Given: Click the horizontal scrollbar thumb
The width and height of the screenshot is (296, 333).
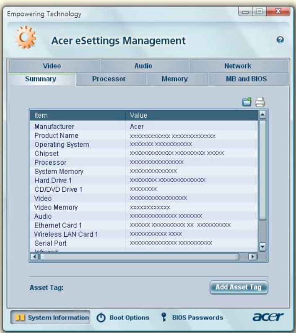Looking at the screenshot, I should [140, 257].
